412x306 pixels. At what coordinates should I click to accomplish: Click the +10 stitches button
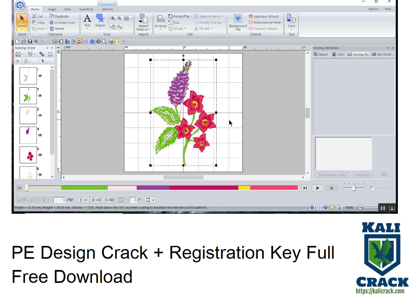coord(96,200)
